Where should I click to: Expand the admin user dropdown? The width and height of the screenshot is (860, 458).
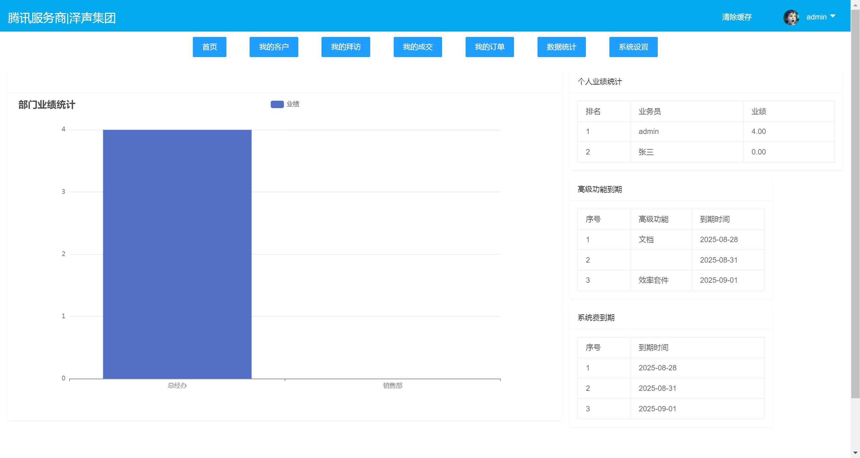point(821,17)
